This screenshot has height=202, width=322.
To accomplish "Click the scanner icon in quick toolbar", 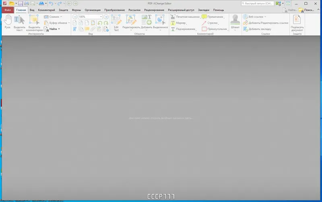I will coord(41,3).
